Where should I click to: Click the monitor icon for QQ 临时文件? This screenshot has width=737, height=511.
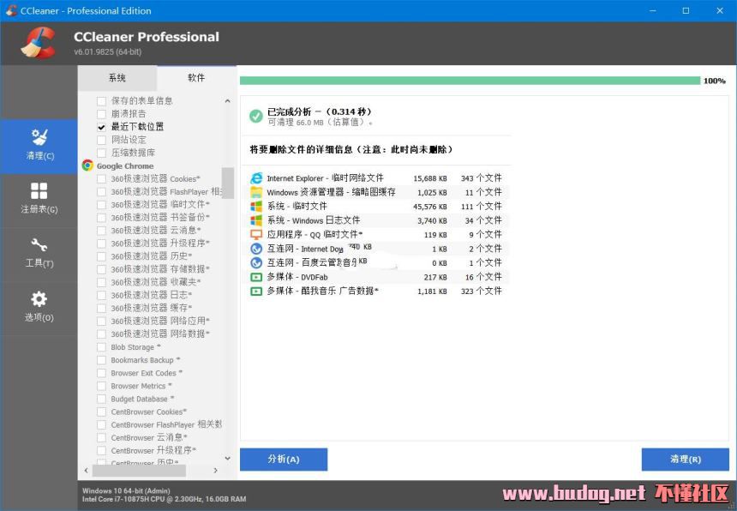(256, 235)
